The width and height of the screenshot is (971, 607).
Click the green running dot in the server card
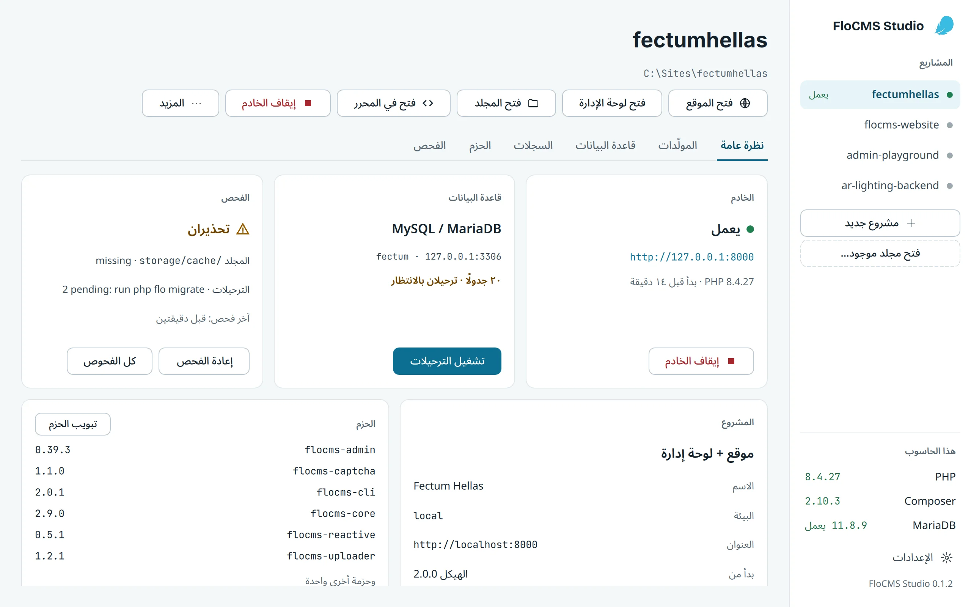[x=750, y=229]
